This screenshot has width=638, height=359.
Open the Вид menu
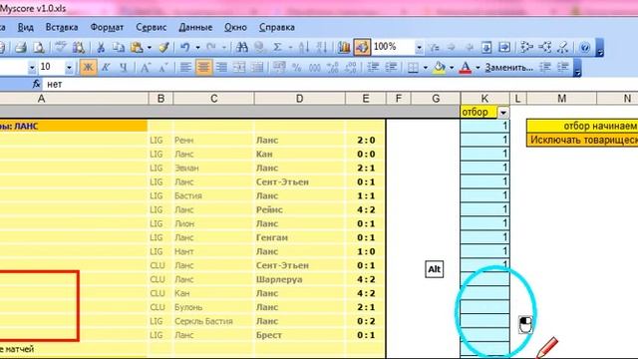[x=26, y=27]
